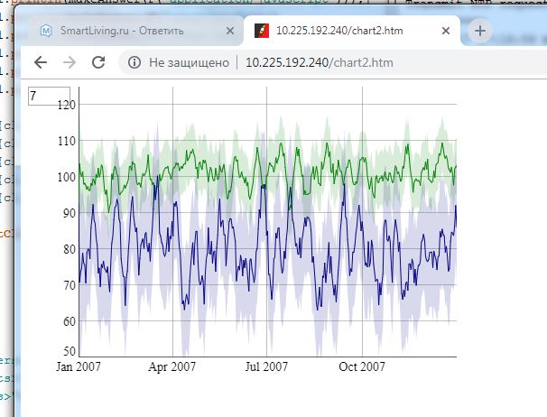Click the 70 y-axis label
Screen dimensions: 547x417
tap(70, 285)
